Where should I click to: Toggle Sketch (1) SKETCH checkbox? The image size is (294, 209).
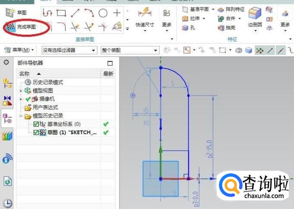pyautogui.click(x=36, y=132)
